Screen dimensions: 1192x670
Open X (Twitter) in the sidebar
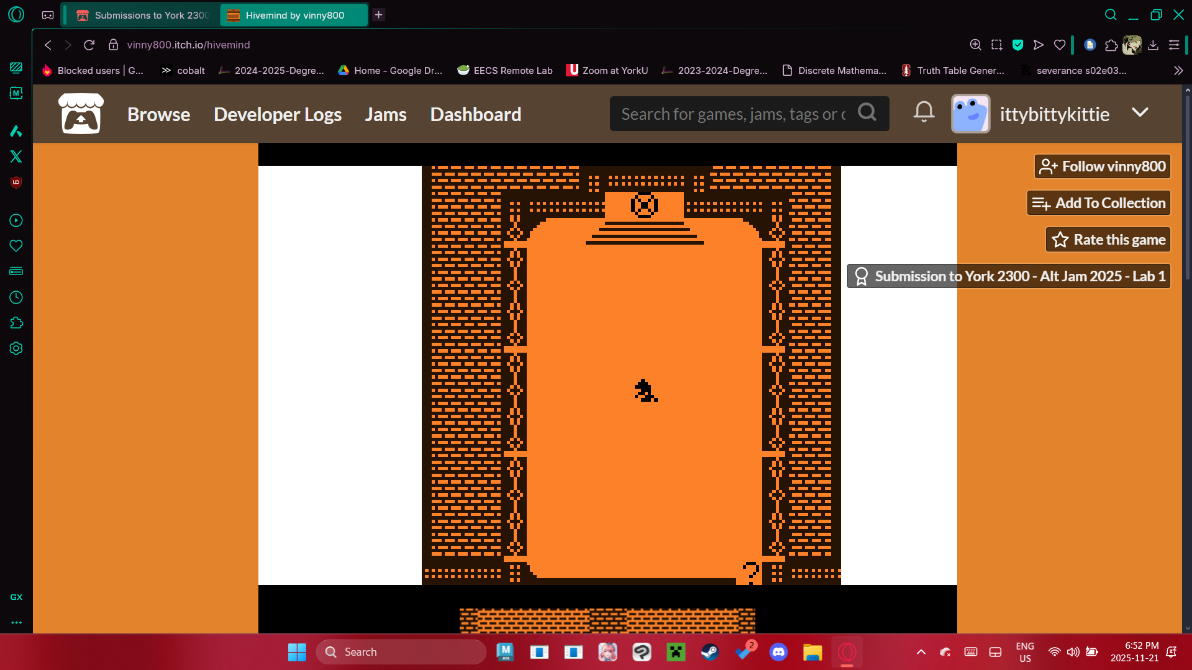pos(16,156)
